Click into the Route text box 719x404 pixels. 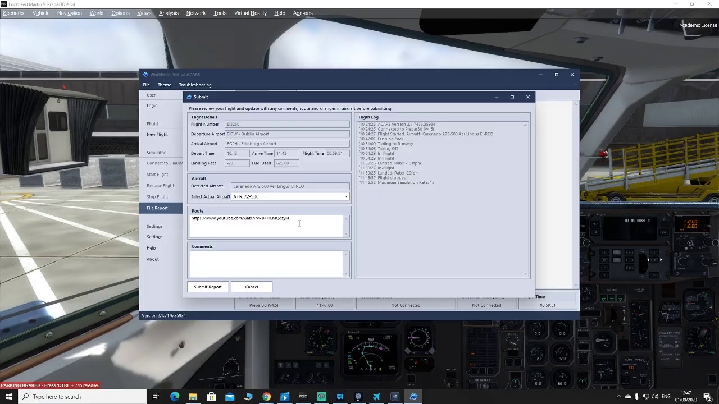(x=266, y=226)
